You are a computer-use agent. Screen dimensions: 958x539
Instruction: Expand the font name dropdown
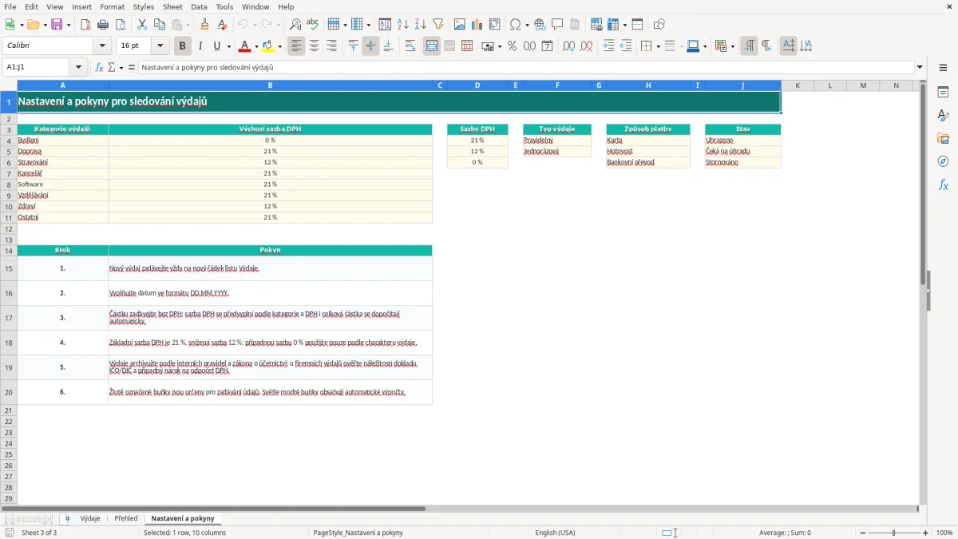(103, 46)
